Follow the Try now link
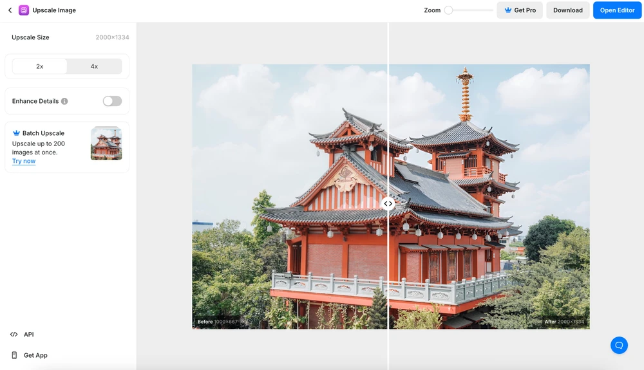Screen dimensions: 644x370 tap(24, 161)
